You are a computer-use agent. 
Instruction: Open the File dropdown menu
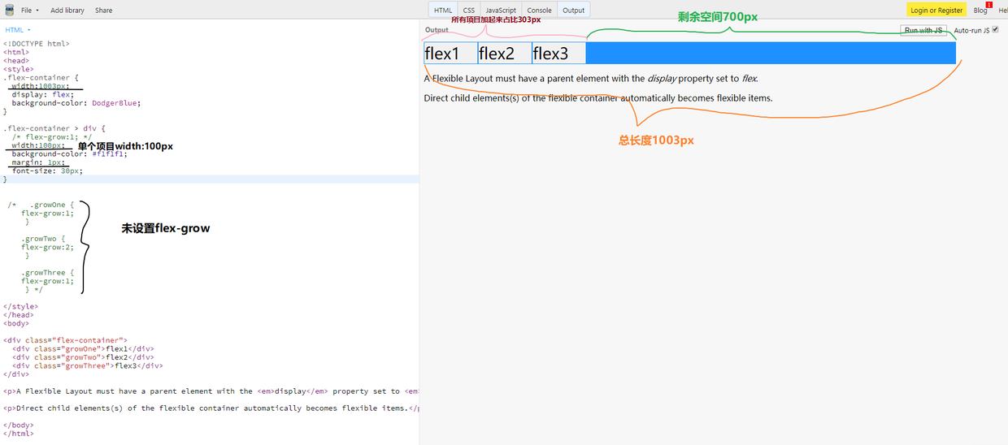coord(30,11)
